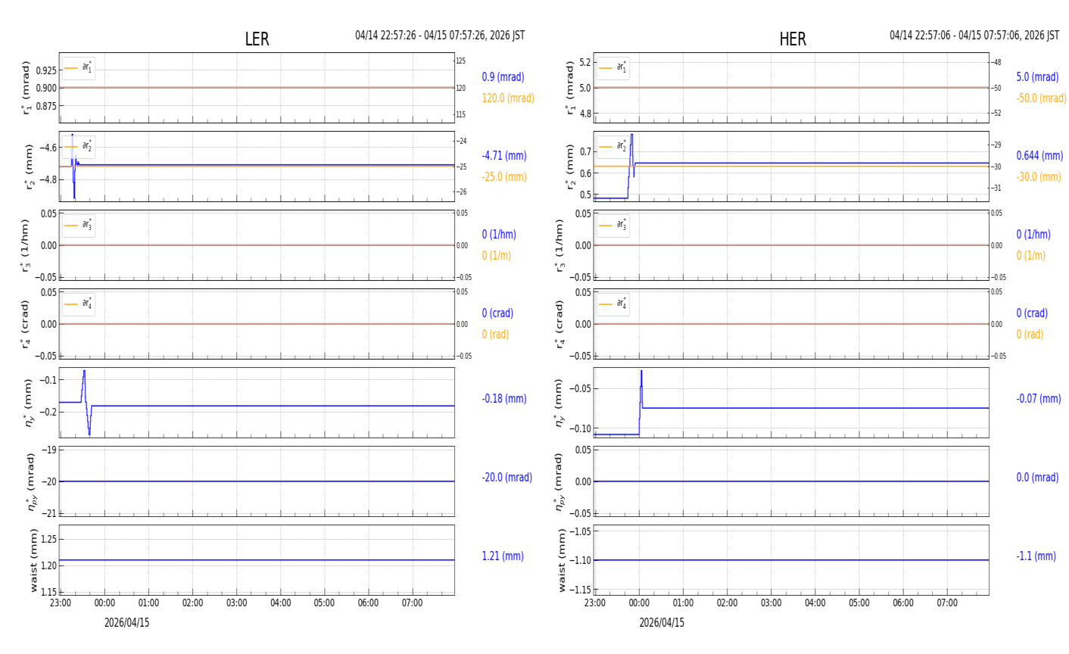Click the ∂r3* legend in the LER plot
The width and height of the screenshot is (1069, 654).
pyautogui.click(x=79, y=226)
